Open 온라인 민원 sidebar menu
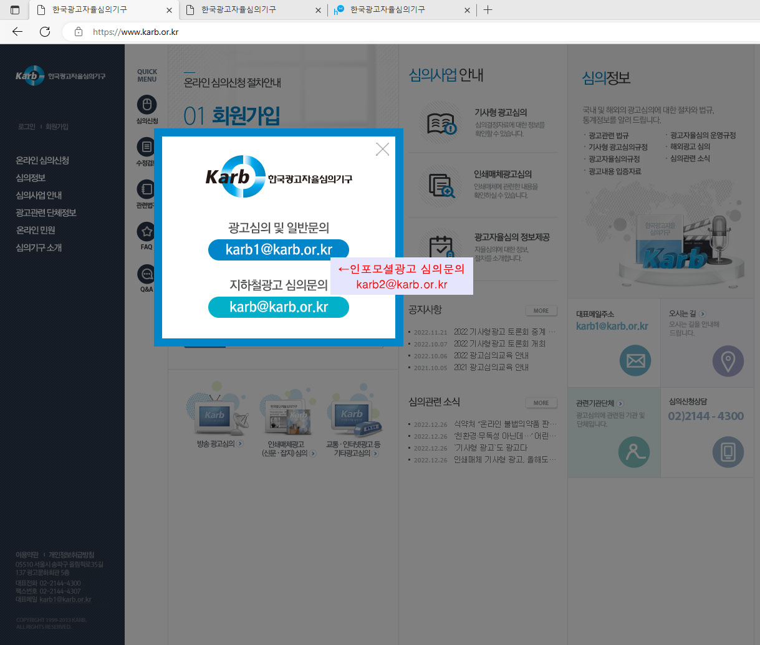The image size is (760, 645). (36, 231)
